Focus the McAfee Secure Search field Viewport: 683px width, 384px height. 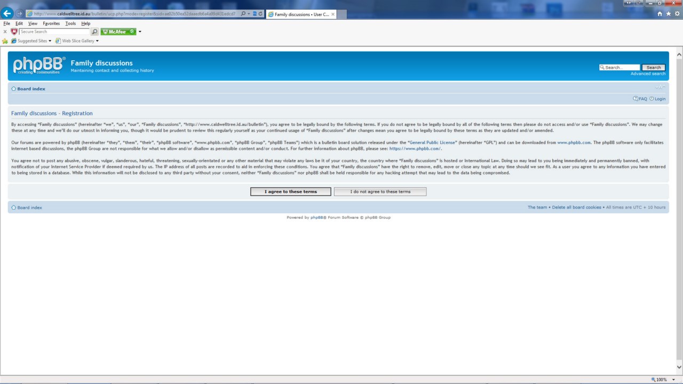click(x=54, y=31)
